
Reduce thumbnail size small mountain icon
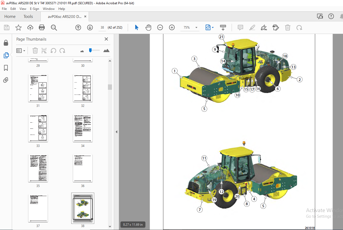tap(82, 51)
